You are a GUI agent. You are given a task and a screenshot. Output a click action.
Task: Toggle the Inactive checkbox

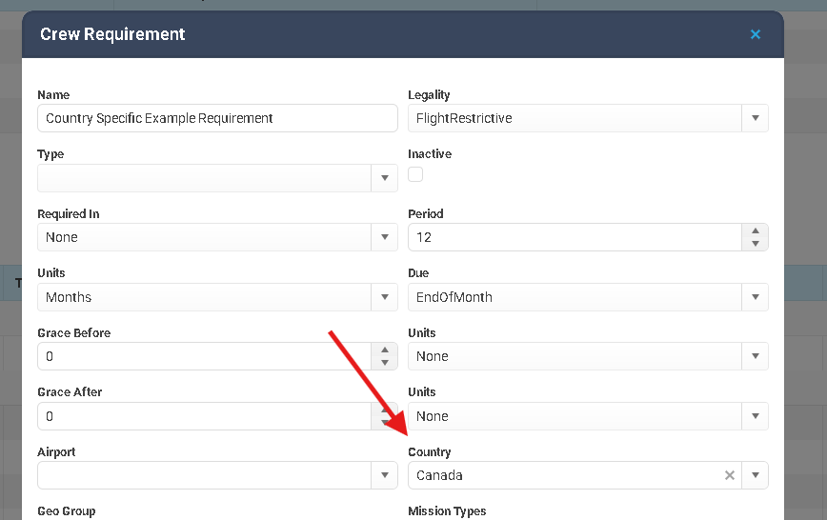[x=415, y=174]
